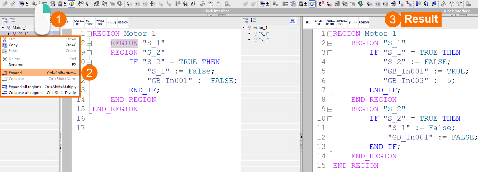Click Outdent text icon in Result view toolbar
Viewport: 478px width, 172px height.
tap(386, 4)
